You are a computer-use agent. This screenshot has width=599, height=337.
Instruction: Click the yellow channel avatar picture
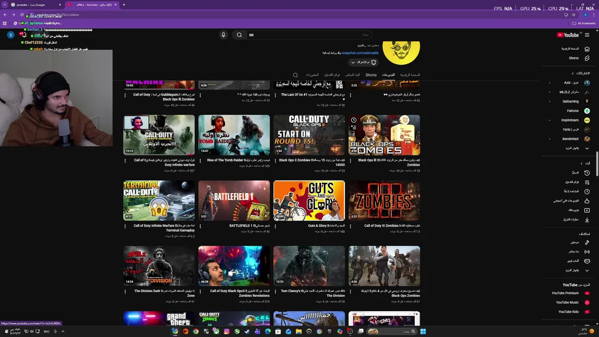click(x=401, y=53)
